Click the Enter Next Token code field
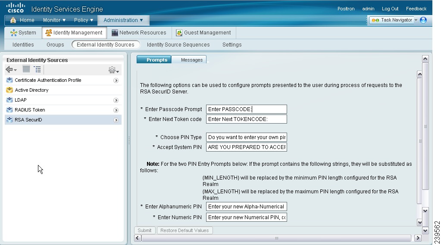The image size is (441, 245). 247,119
